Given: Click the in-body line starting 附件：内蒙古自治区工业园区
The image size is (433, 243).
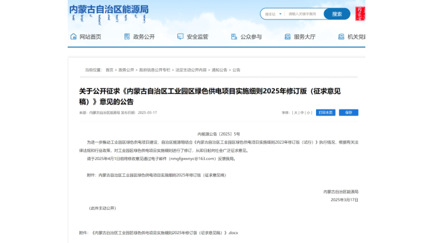Looking at the screenshot, I should [x=157, y=175].
